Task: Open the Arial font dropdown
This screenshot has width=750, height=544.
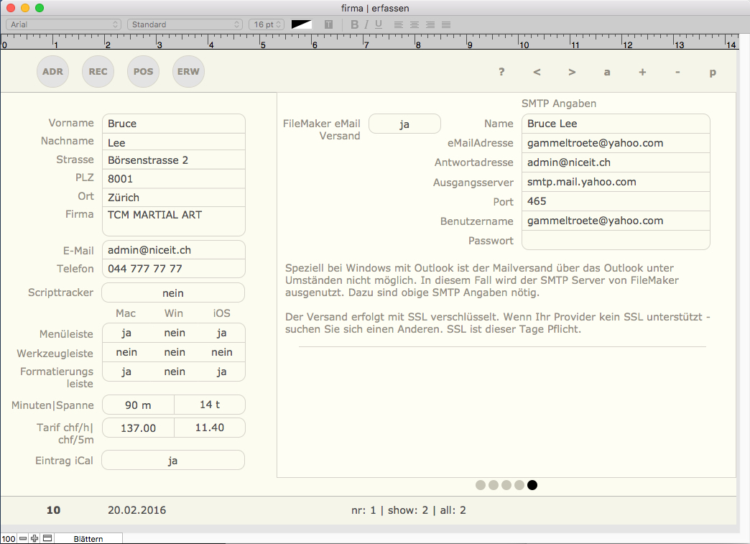Action: click(63, 24)
